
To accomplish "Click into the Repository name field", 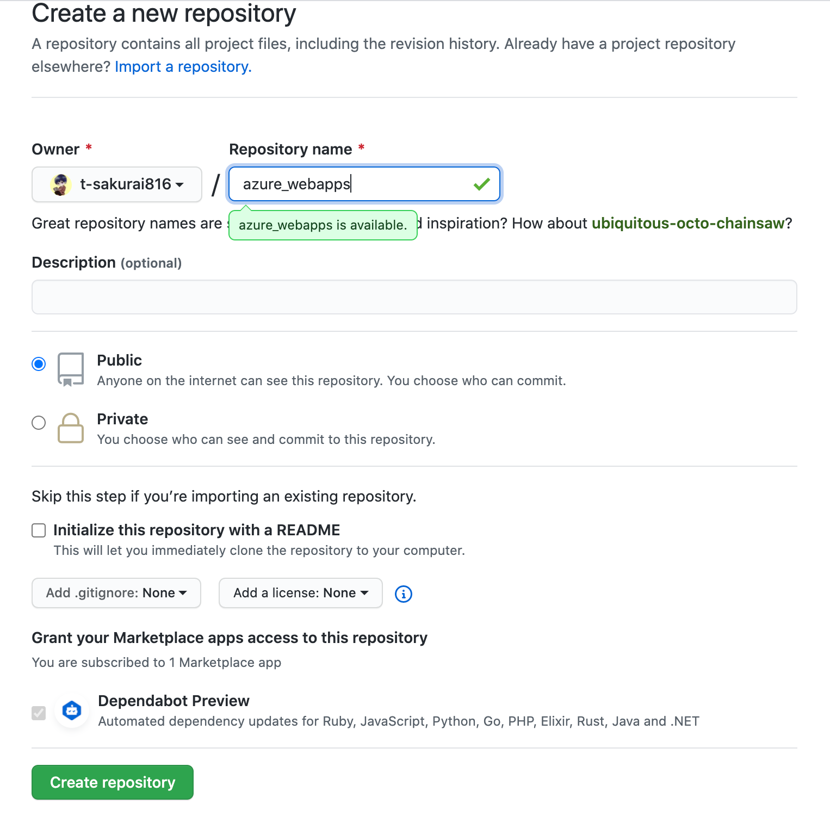I will (364, 184).
